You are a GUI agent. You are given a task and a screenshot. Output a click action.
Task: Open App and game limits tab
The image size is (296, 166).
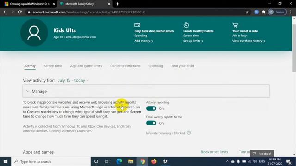tap(86, 66)
